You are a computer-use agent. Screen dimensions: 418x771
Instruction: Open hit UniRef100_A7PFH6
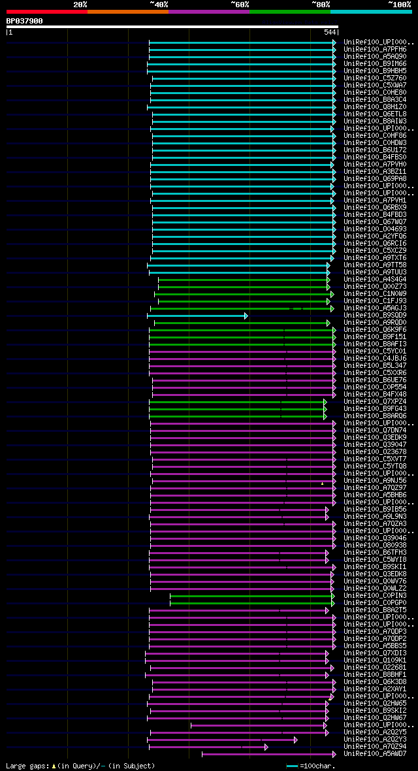pos(375,50)
